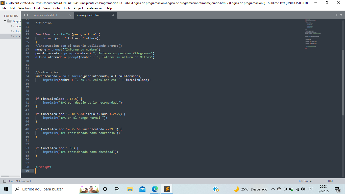
Task: Open weather widget showing 25°C Despejado
Action: click(250, 189)
